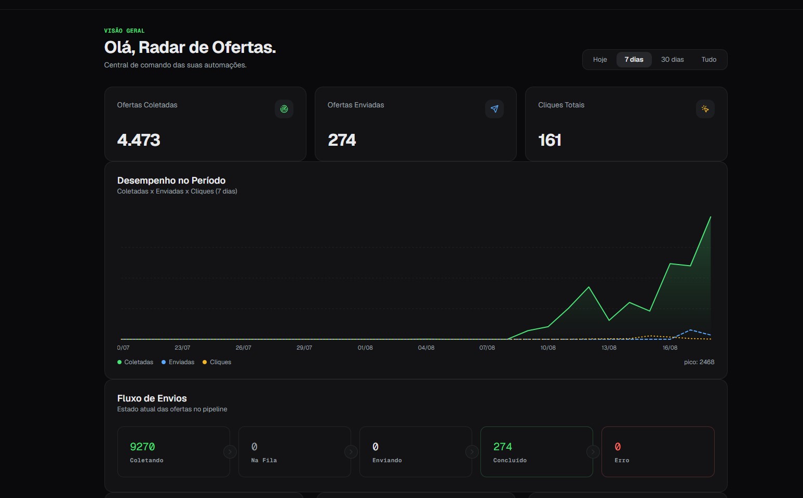This screenshot has width=803, height=498.
Task: Switch to the 30 dias period
Action: coord(672,60)
